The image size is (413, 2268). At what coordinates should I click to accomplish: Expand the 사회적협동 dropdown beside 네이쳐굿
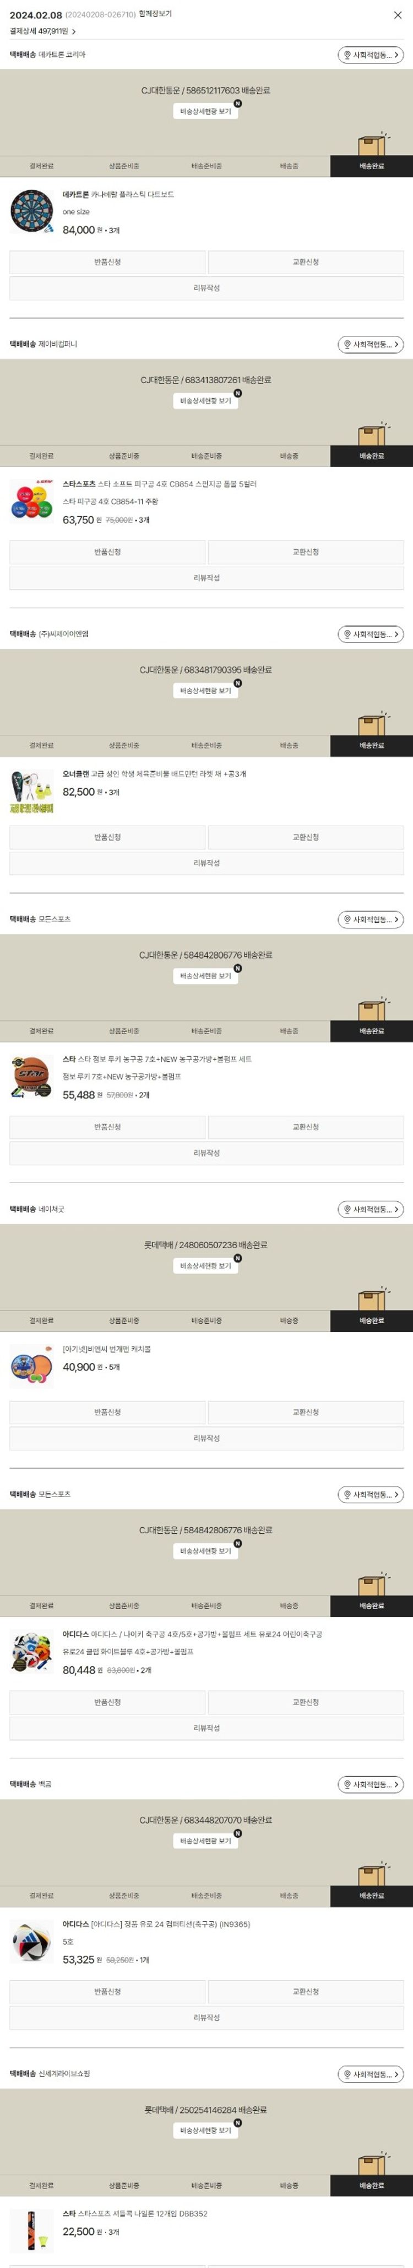click(371, 1209)
